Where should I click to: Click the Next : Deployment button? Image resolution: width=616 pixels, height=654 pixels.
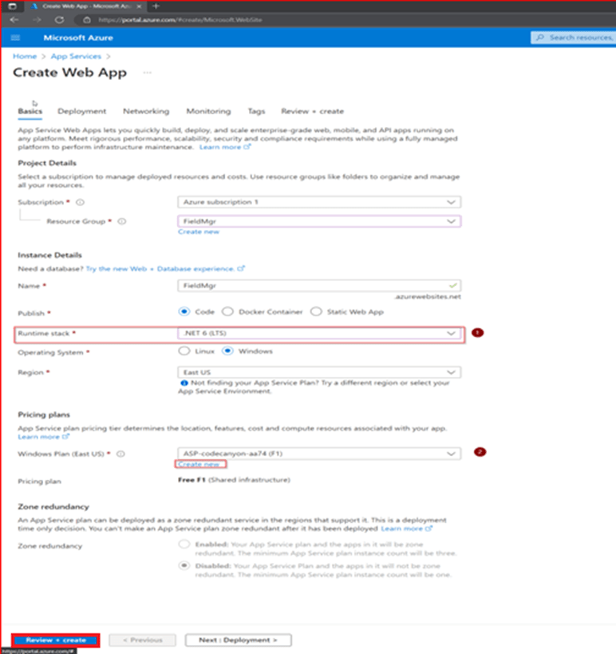pos(239,640)
